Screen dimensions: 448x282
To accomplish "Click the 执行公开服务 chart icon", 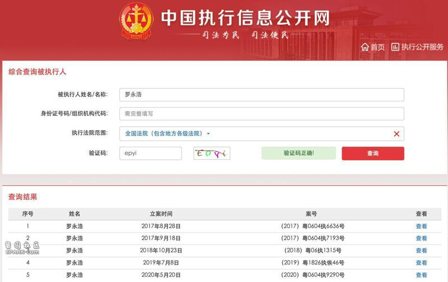I will point(395,47).
